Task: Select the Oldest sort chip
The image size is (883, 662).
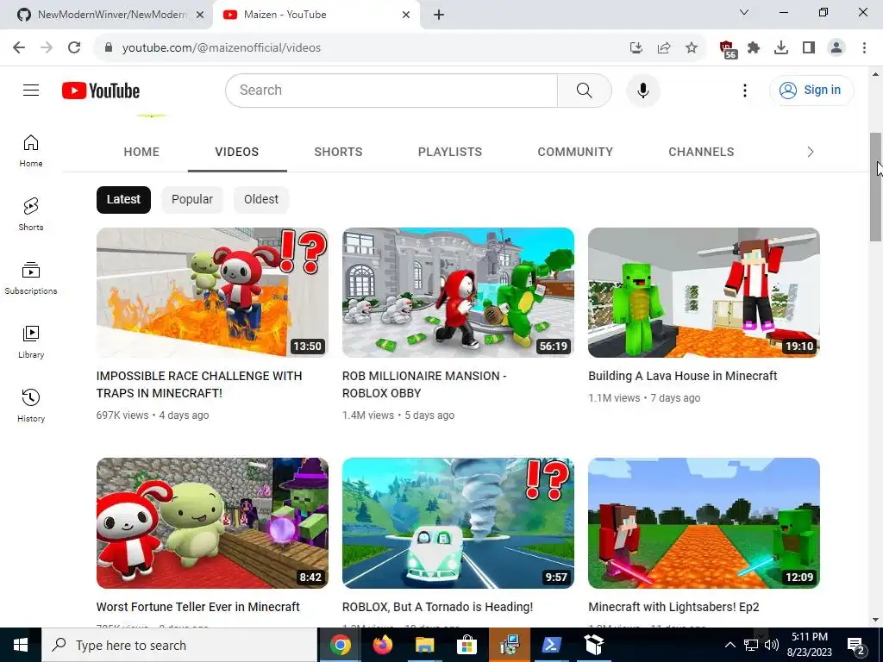Action: coord(260,199)
